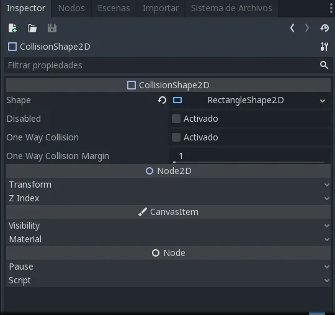
Task: Switch to the Nodos tab
Action: click(71, 8)
